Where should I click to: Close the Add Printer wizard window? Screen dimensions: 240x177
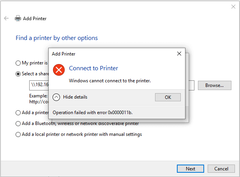[x=233, y=7]
